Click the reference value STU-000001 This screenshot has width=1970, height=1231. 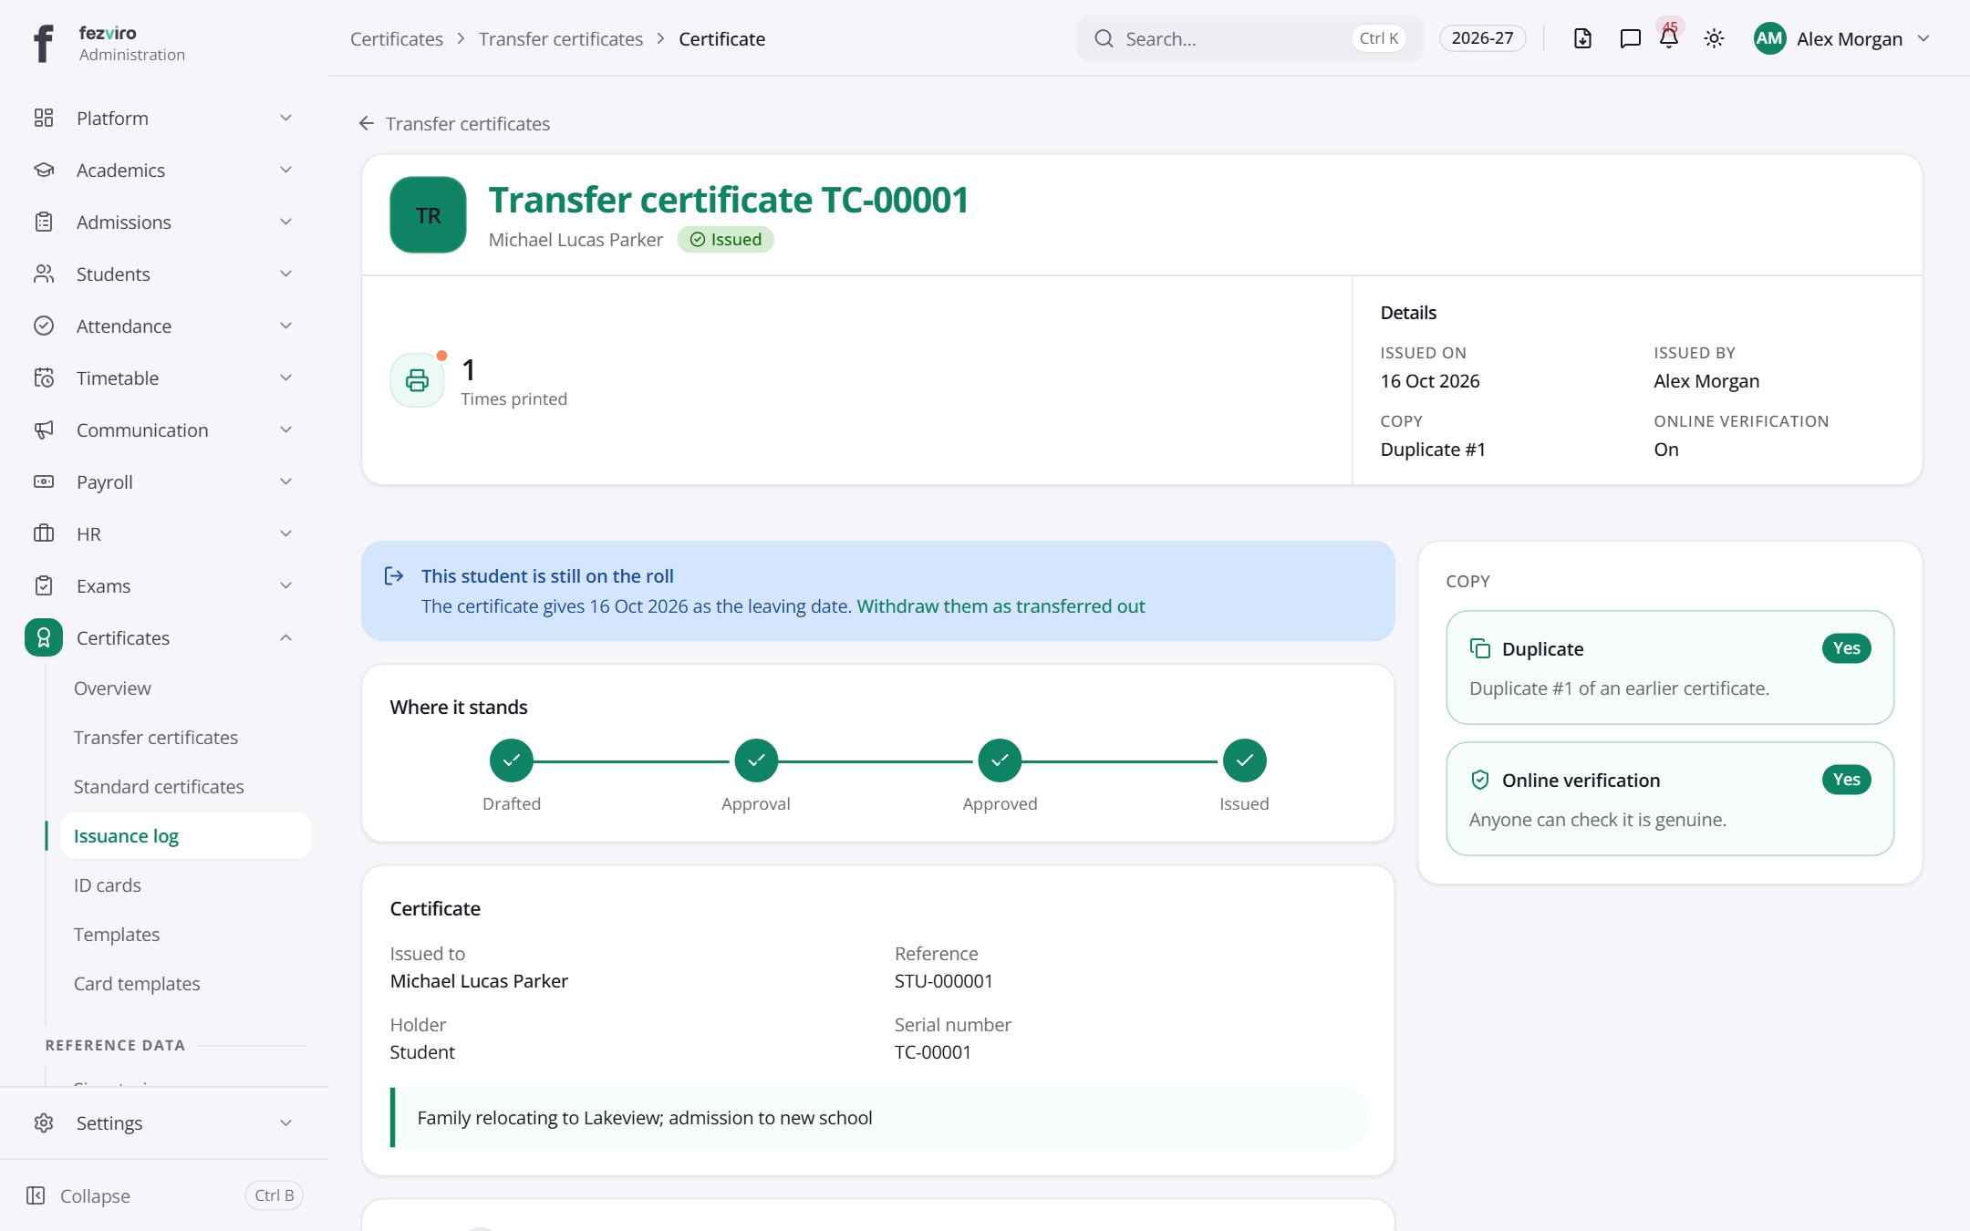pyautogui.click(x=944, y=981)
